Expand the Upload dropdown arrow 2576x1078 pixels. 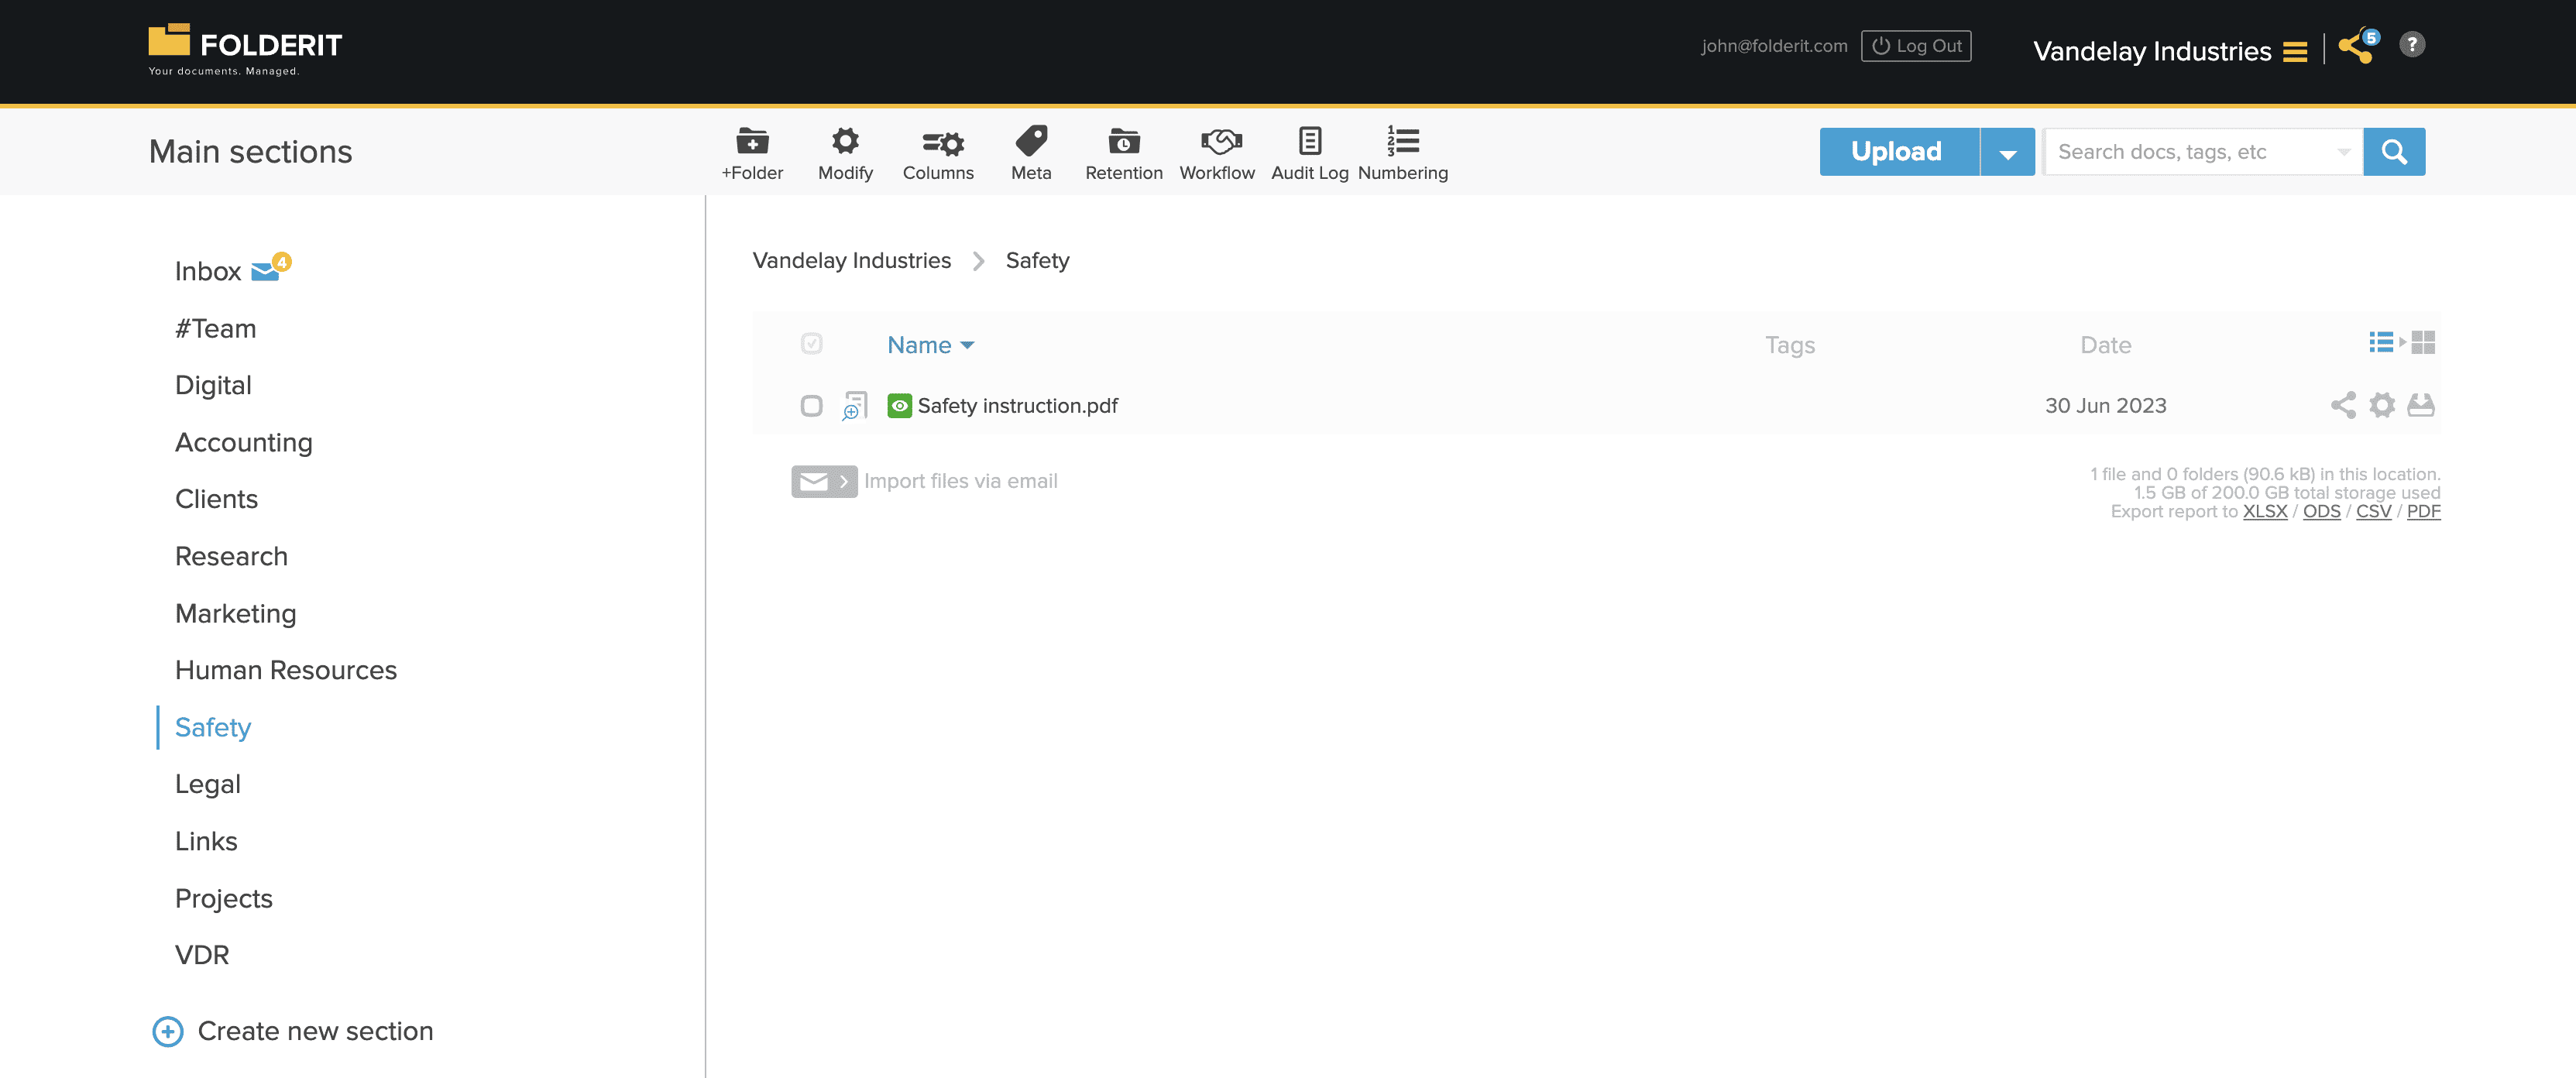(2007, 152)
